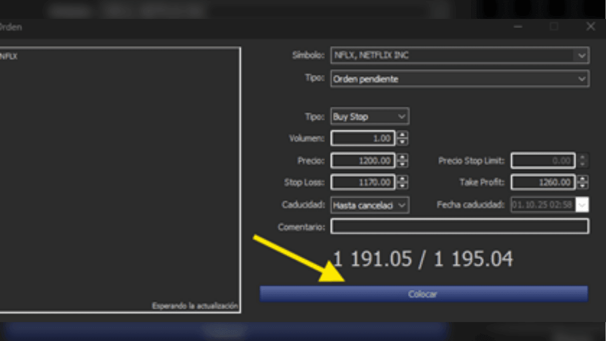Image resolution: width=606 pixels, height=341 pixels.
Task: Decrease Precio using the down spinner
Action: click(402, 164)
